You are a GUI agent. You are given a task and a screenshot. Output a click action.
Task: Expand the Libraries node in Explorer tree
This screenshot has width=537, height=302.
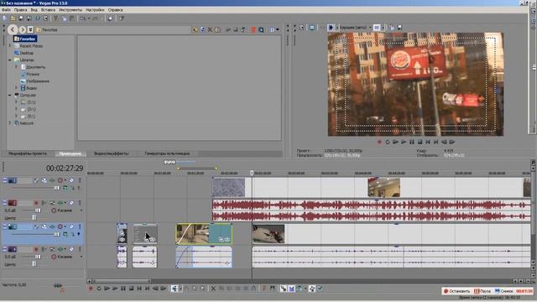[x=10, y=60]
